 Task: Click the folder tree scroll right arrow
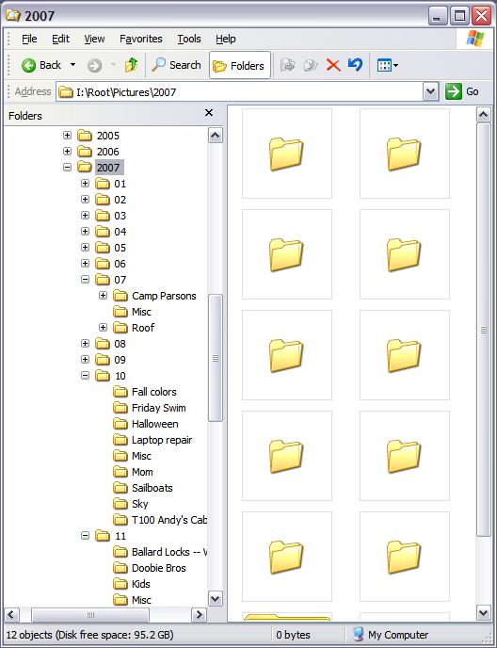pos(199,614)
